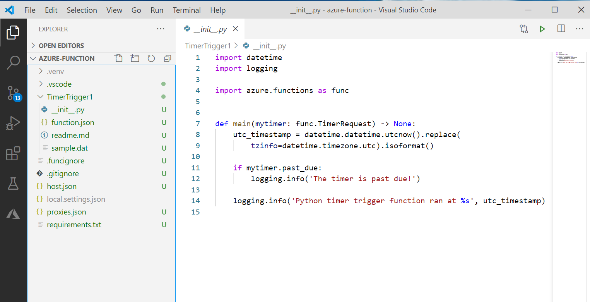Click the 'import datetime' line
This screenshot has height=302, width=590.
click(x=248, y=58)
